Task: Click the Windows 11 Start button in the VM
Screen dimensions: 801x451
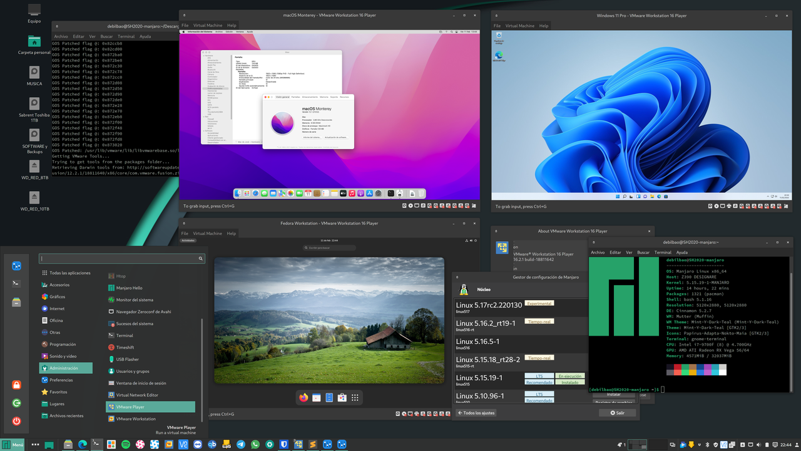Action: 617,197
